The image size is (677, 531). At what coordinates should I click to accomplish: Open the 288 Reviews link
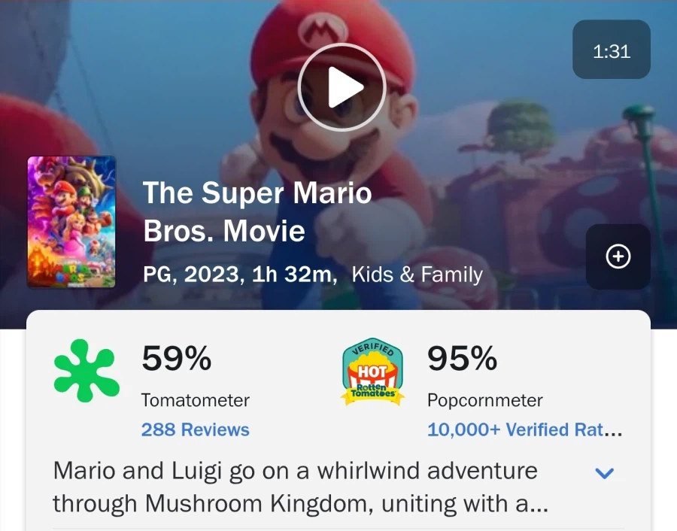(195, 430)
